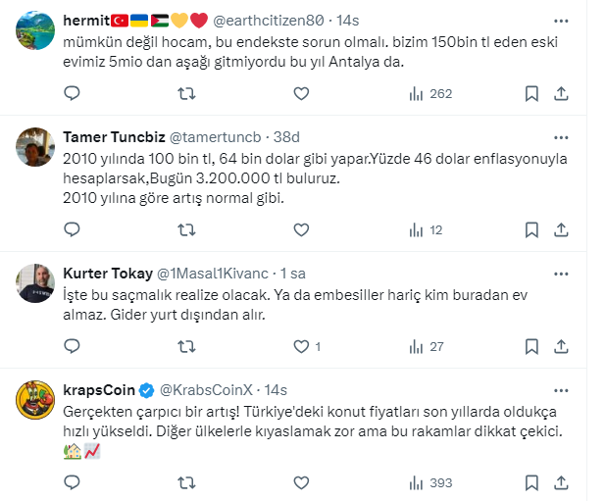View analytics showing 262 views
The width and height of the screenshot is (606, 501).
(429, 94)
